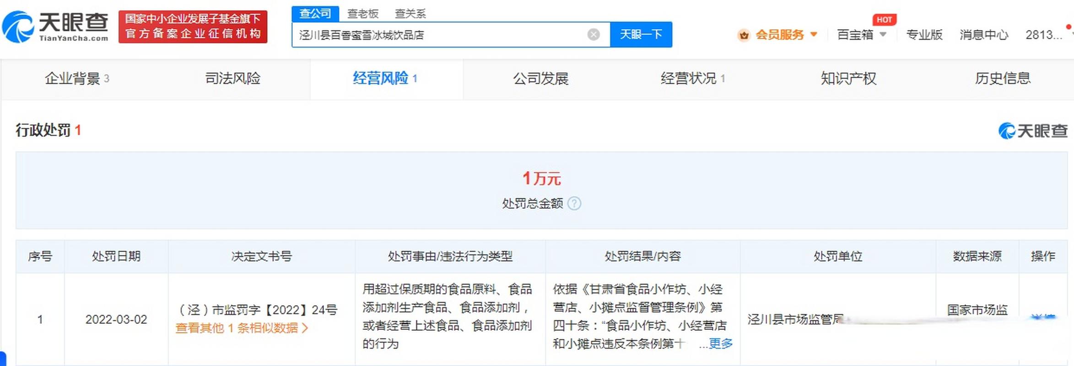Open 查看其他 1 条相似数据 link

coord(242,328)
